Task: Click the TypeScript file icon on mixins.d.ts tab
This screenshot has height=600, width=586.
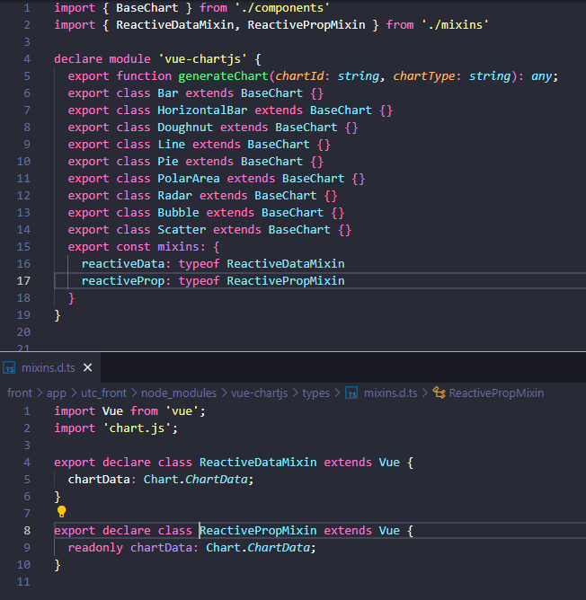Action: point(9,368)
